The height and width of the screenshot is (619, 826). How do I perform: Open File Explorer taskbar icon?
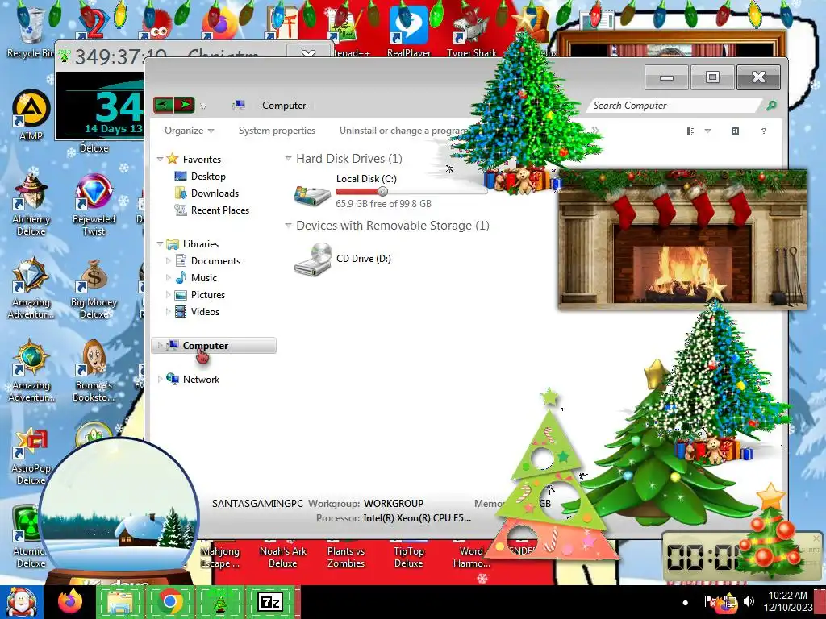pyautogui.click(x=120, y=602)
